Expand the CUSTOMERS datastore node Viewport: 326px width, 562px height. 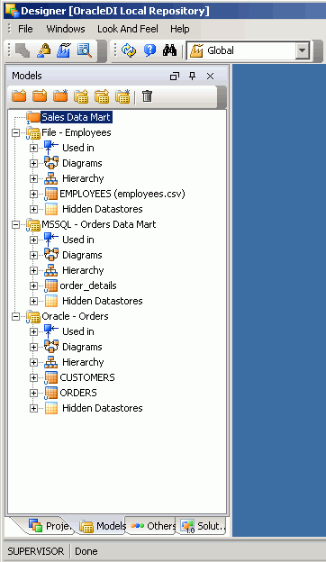click(x=33, y=377)
